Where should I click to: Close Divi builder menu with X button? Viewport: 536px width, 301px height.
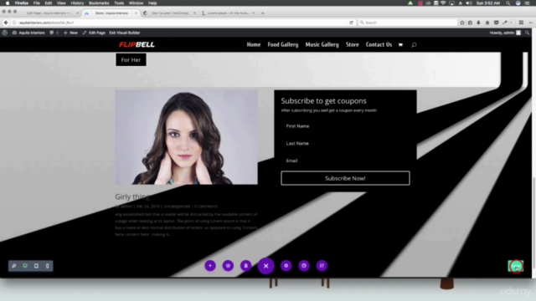[x=266, y=266]
